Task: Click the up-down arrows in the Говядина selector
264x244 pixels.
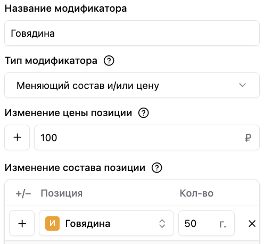Action: pyautogui.click(x=162, y=224)
